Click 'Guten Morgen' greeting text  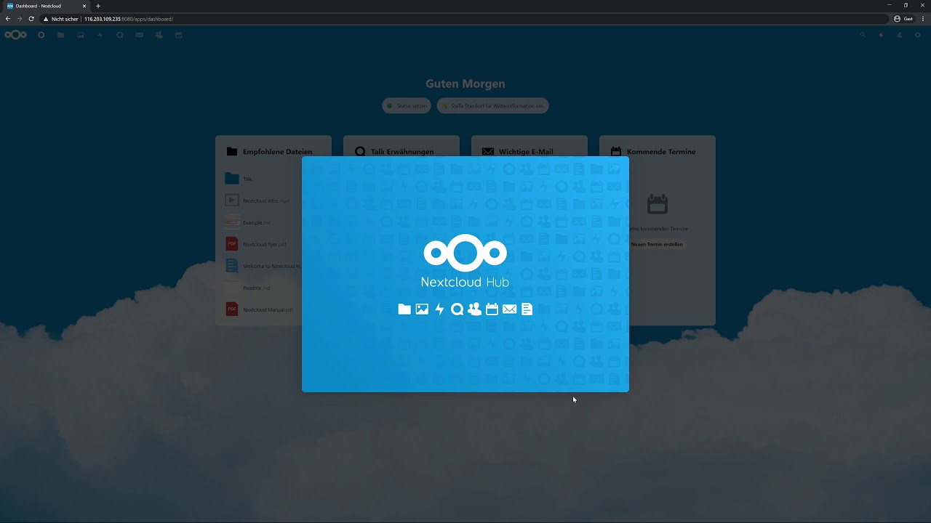(x=465, y=84)
